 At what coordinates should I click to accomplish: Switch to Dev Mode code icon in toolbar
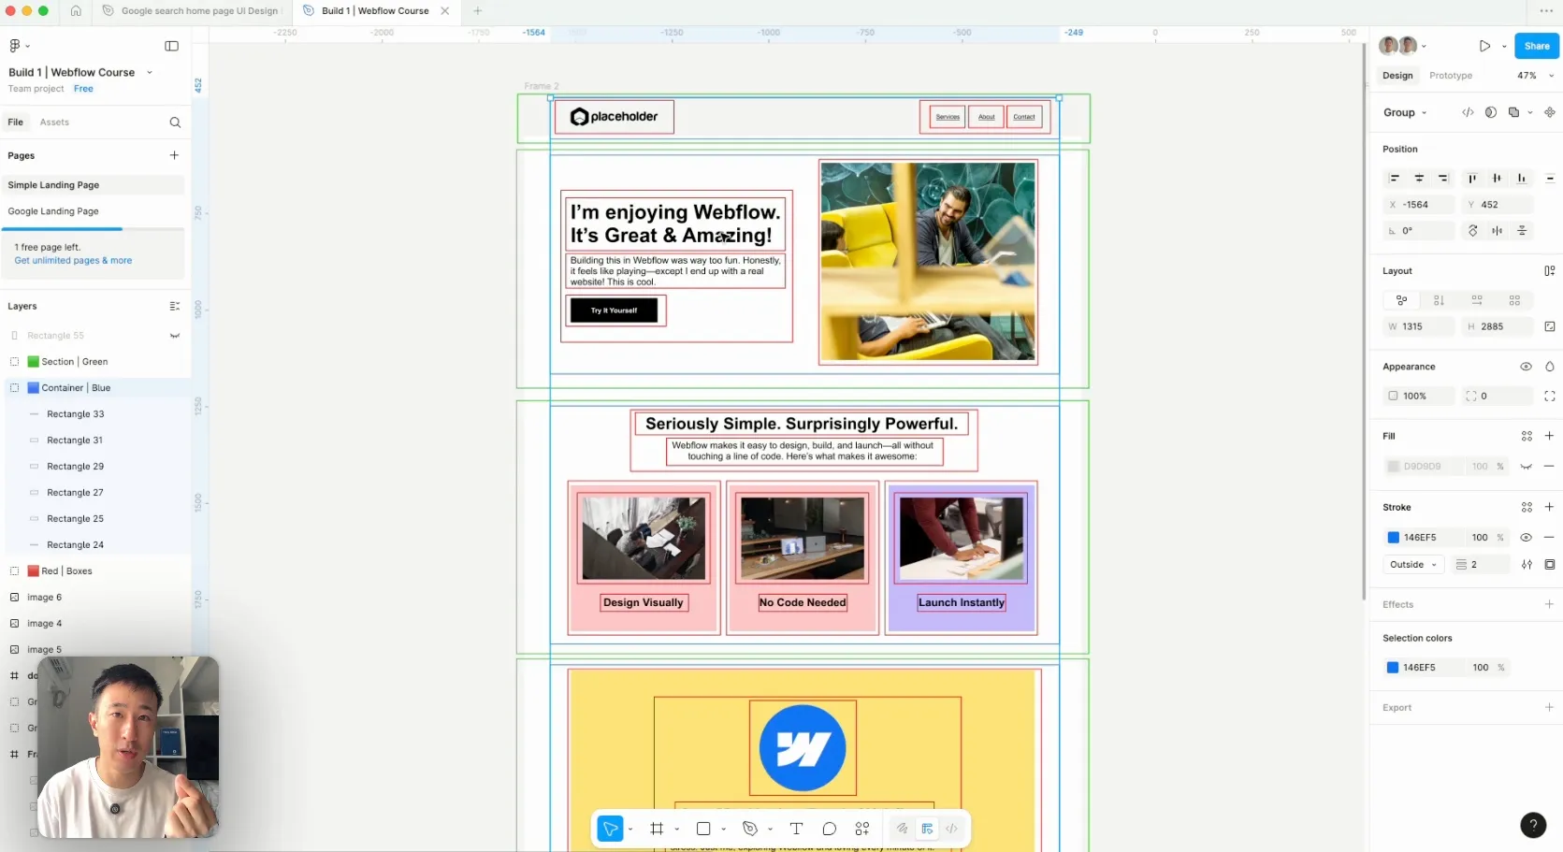click(951, 829)
